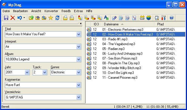Viewport: 187px width, 110px height.
Task: Click the selected row 02 - How Does It Make You Feel.mp3
Action: pyautogui.click(x=136, y=34)
